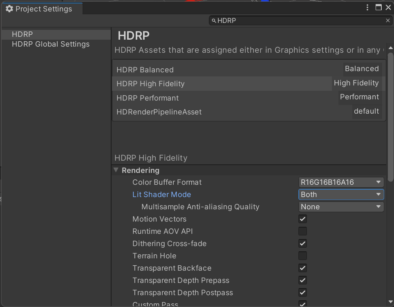This screenshot has height=307, width=394.
Task: Click the High Fidelity quality label
Action: click(x=356, y=83)
